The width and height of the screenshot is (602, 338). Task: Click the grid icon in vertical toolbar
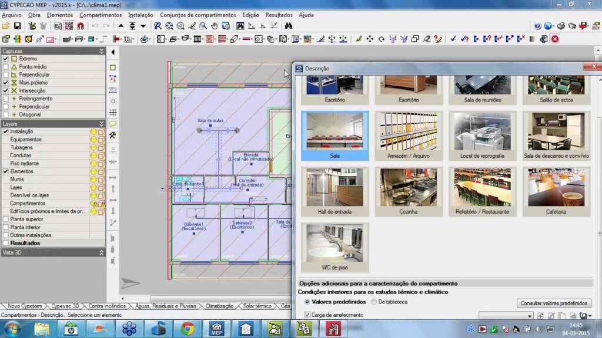113,113
